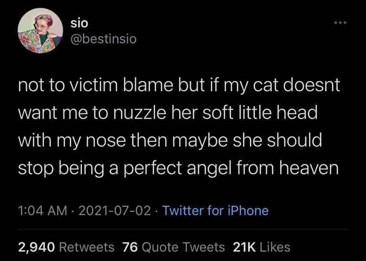366x261 pixels.
Task: Click the Twitter for iPhone source link
Action: click(x=215, y=211)
